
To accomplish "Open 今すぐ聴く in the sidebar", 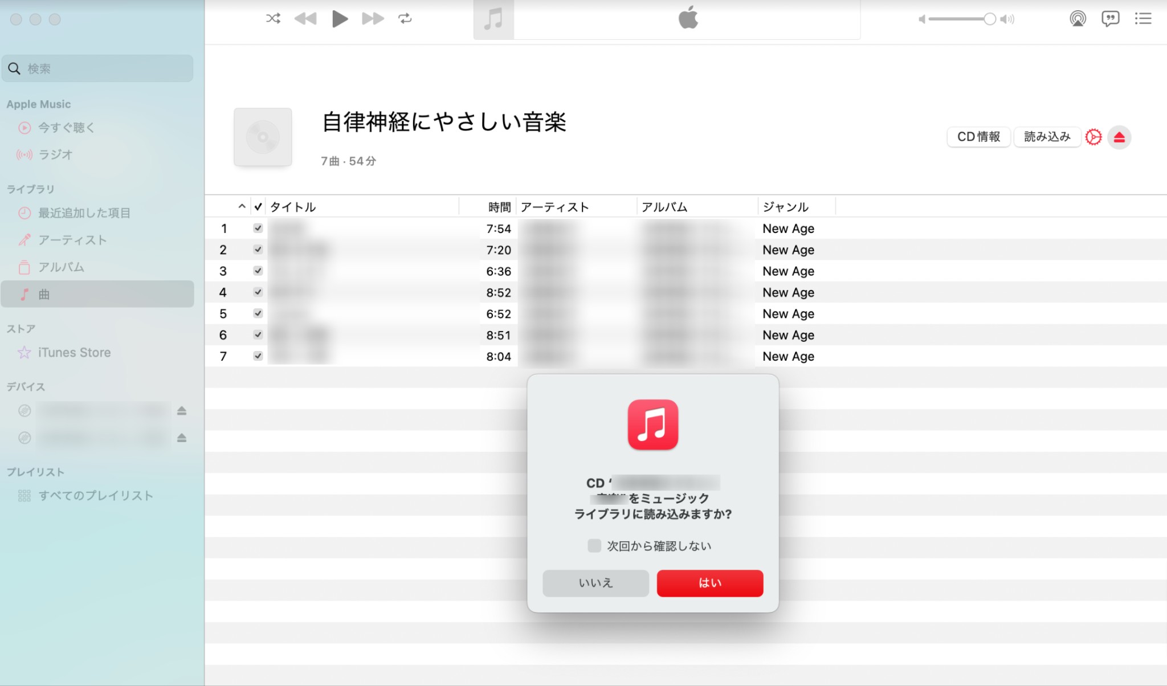I will (x=66, y=128).
